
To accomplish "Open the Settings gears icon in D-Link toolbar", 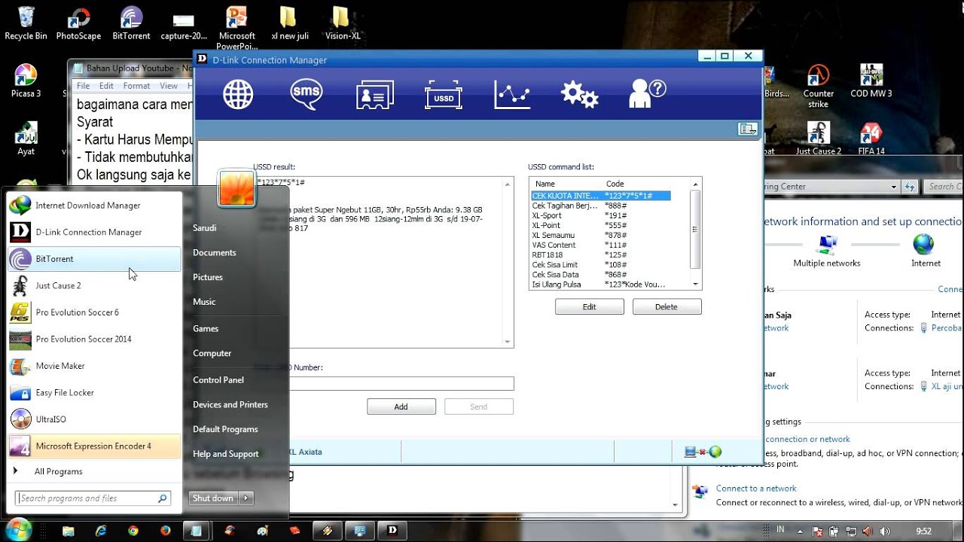I will pyautogui.click(x=579, y=95).
